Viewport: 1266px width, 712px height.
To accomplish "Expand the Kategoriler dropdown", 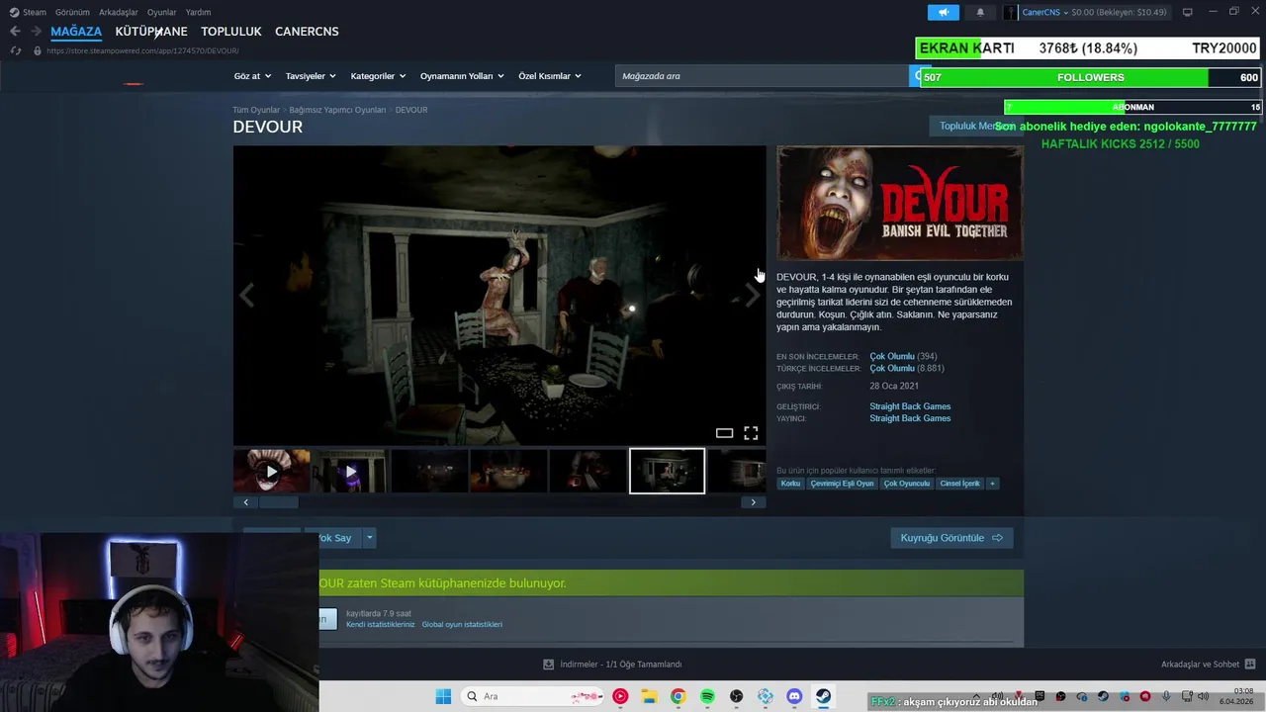I will click(x=378, y=76).
